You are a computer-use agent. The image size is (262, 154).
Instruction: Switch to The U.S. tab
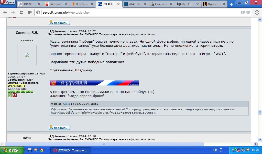[186, 4]
